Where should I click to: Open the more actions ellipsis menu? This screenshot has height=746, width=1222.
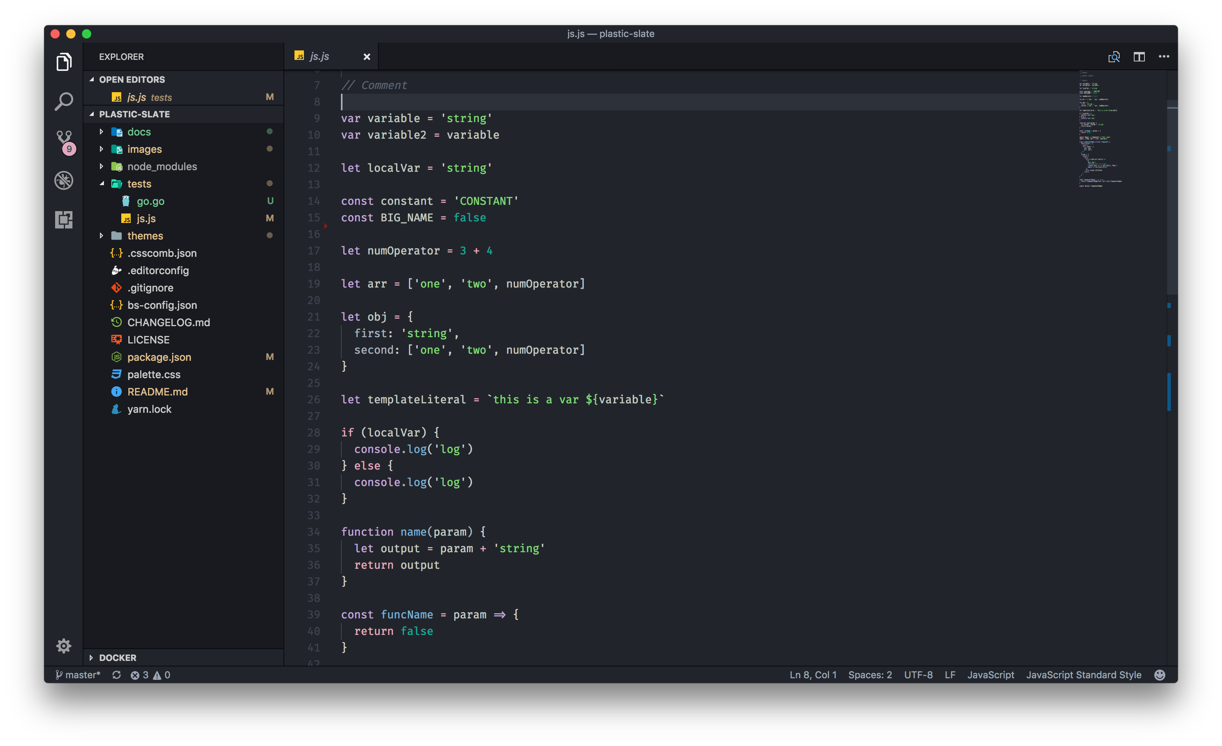1163,57
